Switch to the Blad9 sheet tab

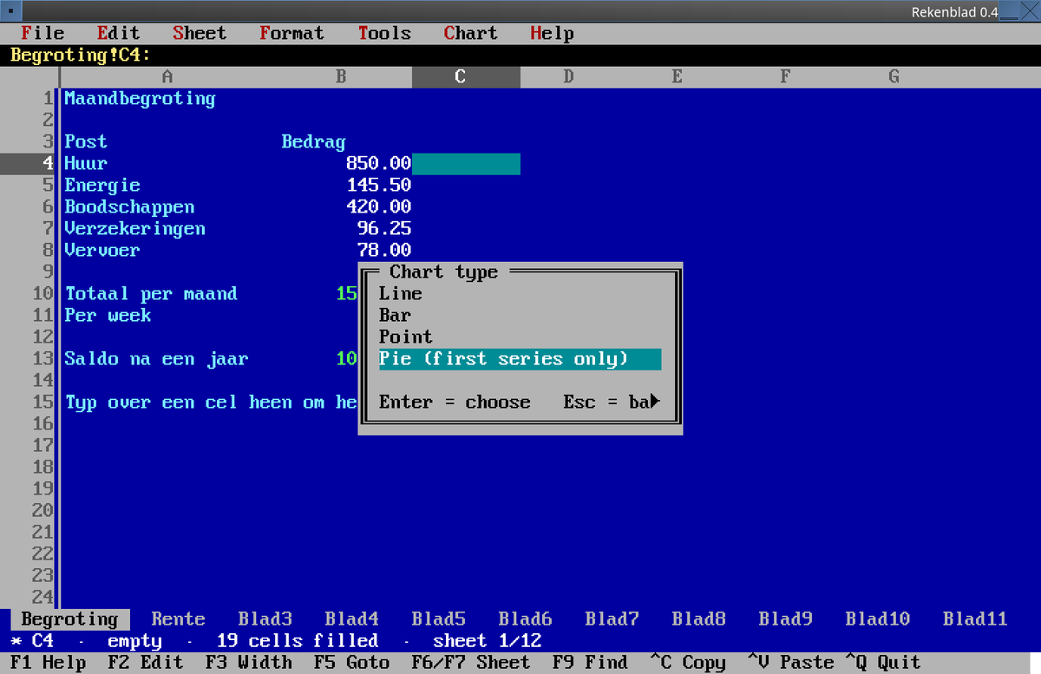click(x=785, y=619)
